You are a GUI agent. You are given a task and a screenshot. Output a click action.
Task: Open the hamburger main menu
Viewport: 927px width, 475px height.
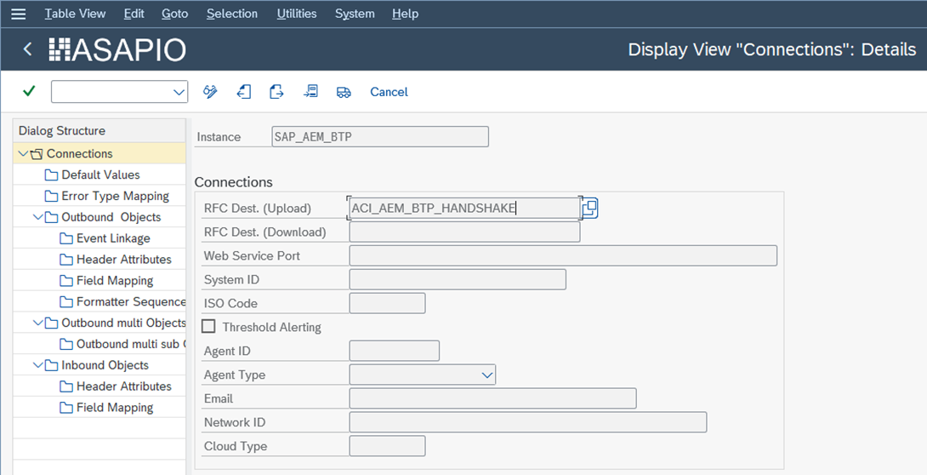tap(19, 14)
